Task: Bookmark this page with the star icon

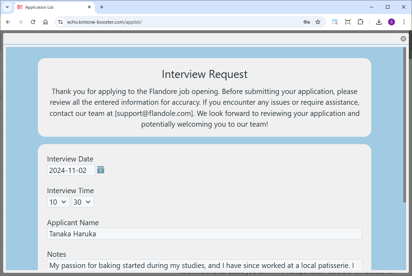Action: 318,22
